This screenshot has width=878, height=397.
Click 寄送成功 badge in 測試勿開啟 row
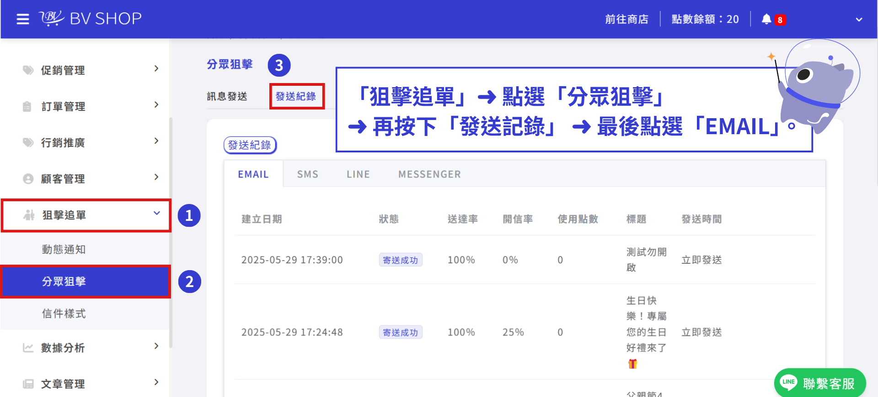[401, 260]
